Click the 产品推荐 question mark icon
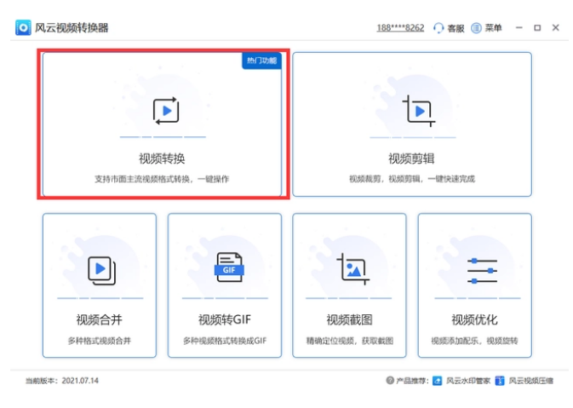The height and width of the screenshot is (408, 573). [x=390, y=380]
